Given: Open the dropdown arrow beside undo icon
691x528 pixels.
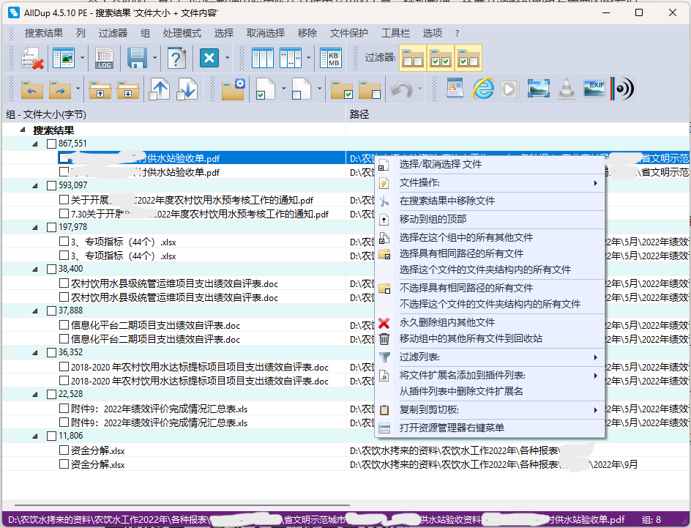Looking at the screenshot, I should (x=419, y=89).
